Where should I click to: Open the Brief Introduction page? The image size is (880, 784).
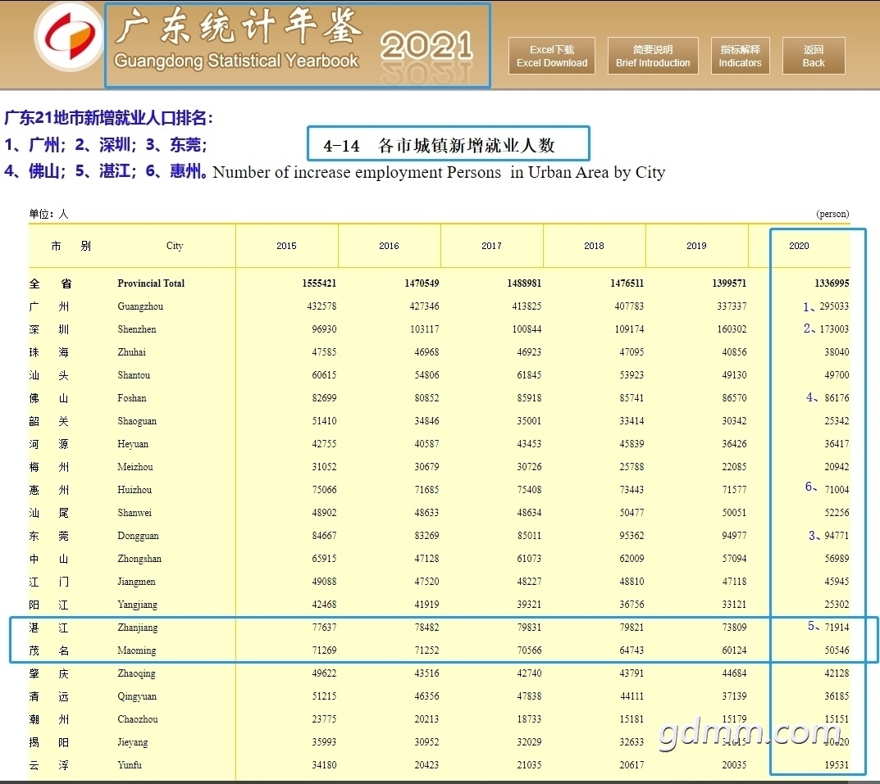point(653,56)
